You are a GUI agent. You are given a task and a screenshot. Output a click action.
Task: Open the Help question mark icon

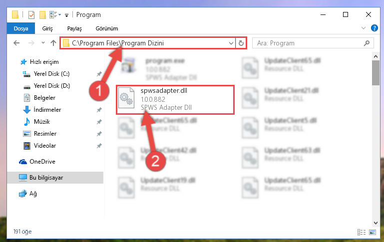[x=374, y=28]
